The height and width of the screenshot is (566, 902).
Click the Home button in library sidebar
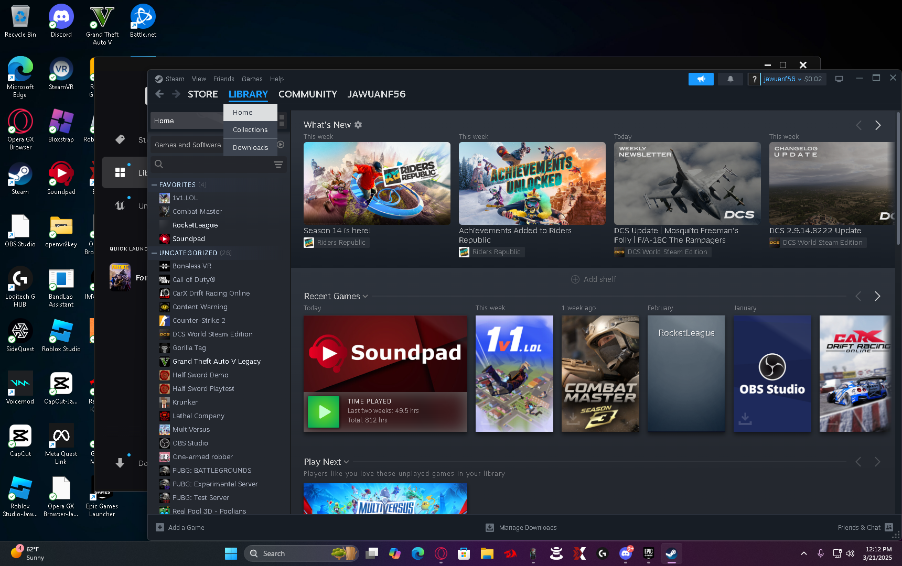[187, 121]
